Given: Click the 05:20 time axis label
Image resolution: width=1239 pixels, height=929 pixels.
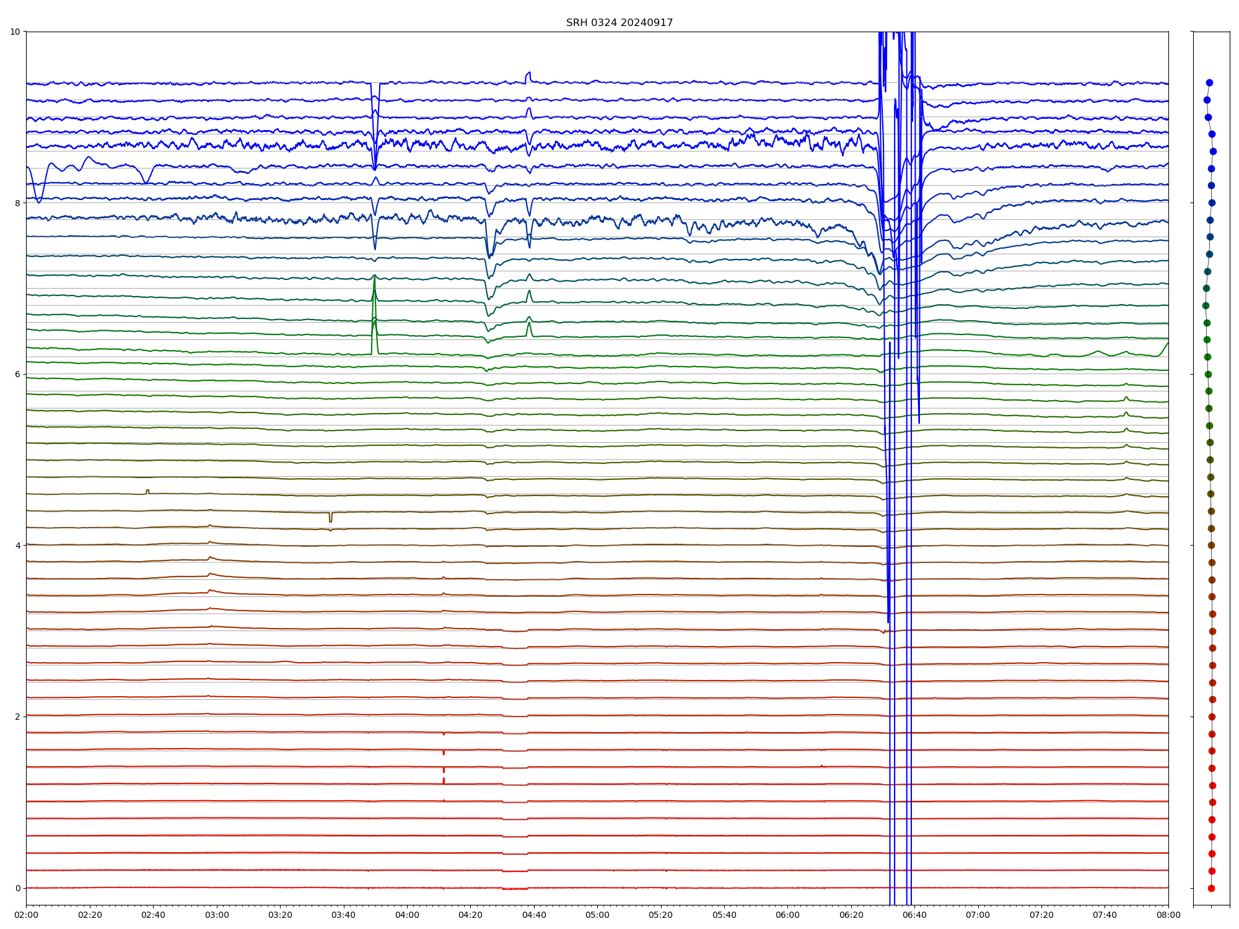Looking at the screenshot, I should pyautogui.click(x=660, y=915).
